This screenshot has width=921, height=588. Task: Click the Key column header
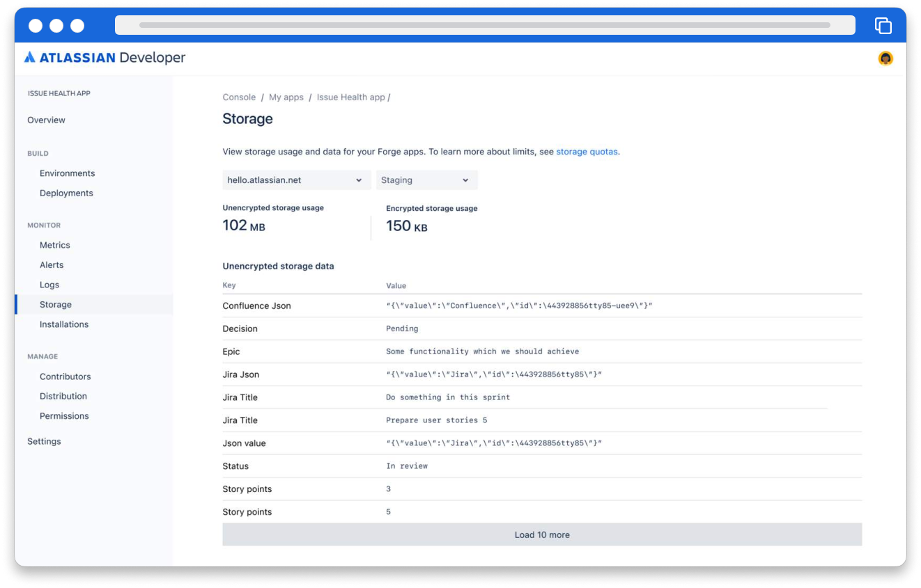(x=229, y=285)
